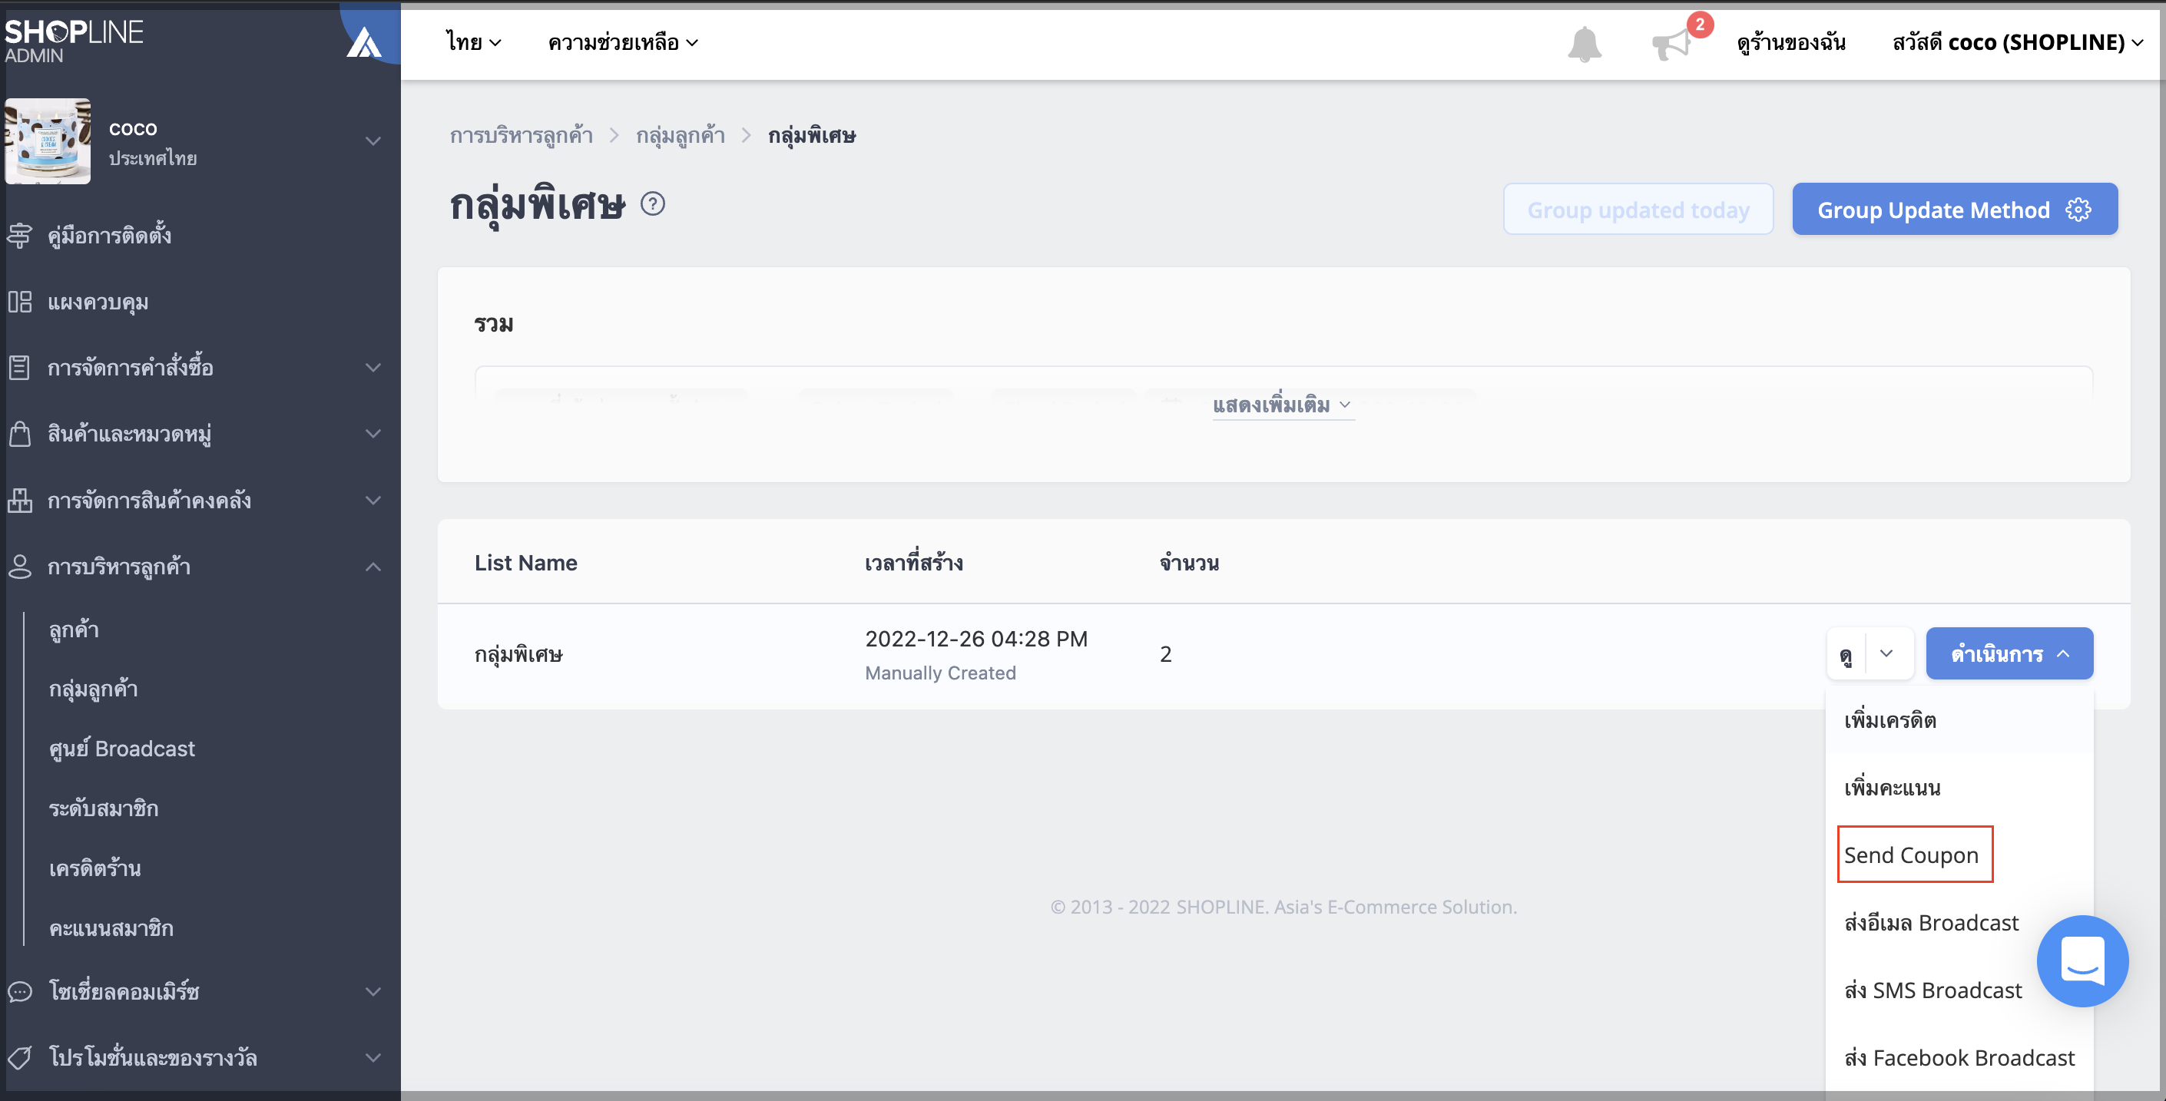
Task: Click the coco store thumbnail image
Action: [x=48, y=141]
